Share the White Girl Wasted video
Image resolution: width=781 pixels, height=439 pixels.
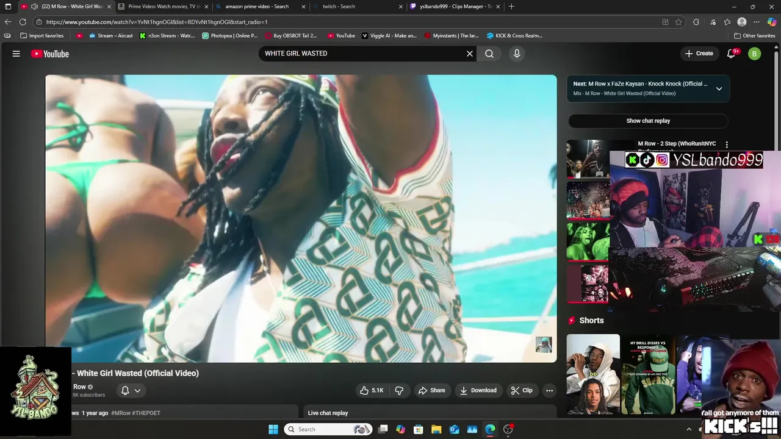coord(431,390)
